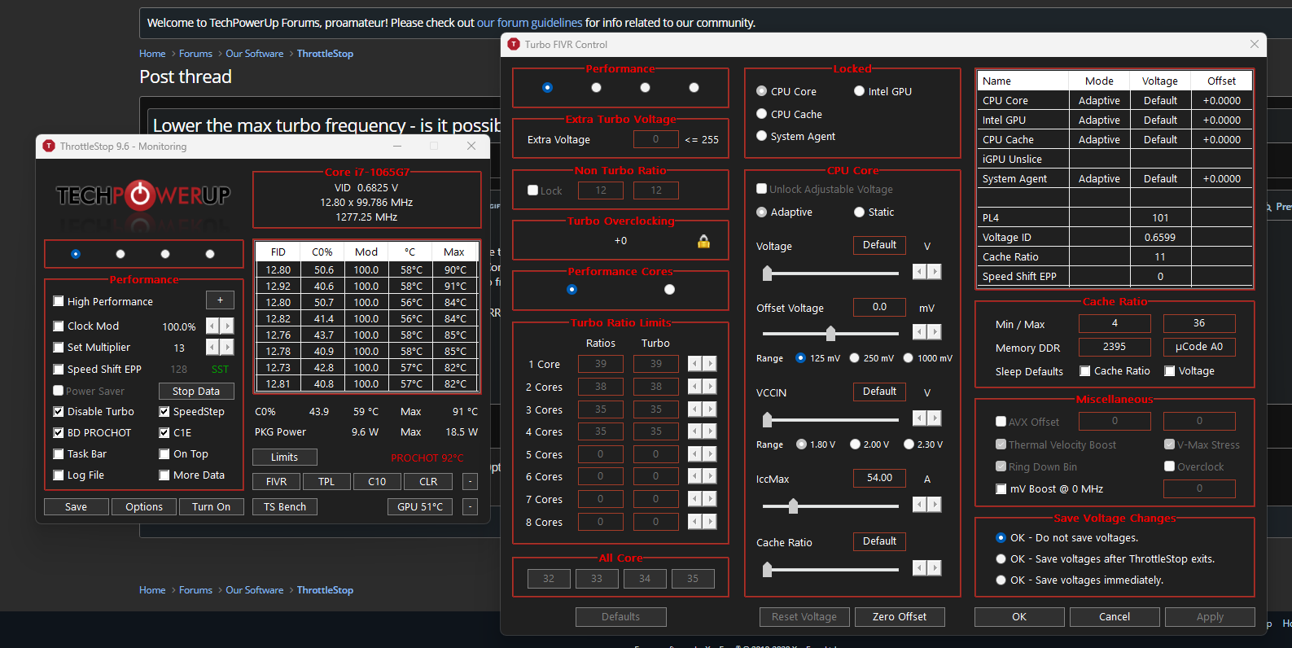Enable High Performance checkbox
This screenshot has height=648, width=1292.
[59, 301]
